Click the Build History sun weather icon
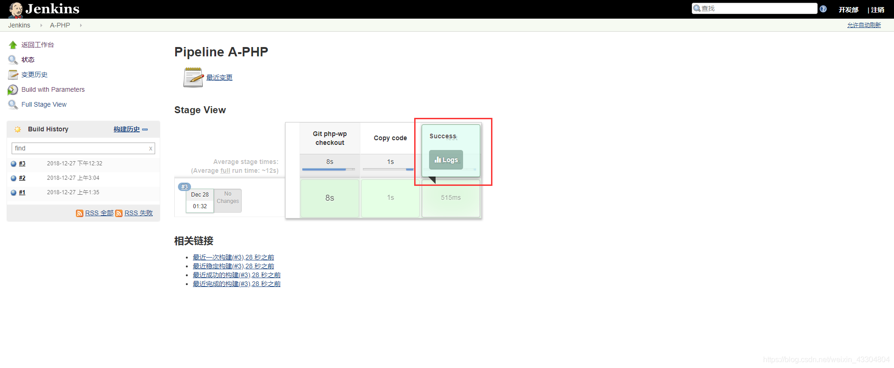894x368 pixels. click(x=18, y=129)
